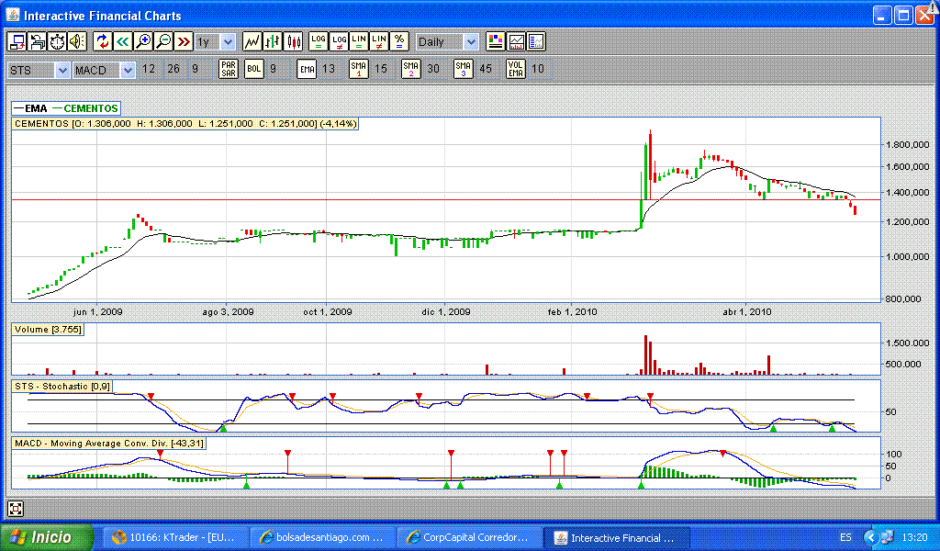Viewport: 940px width, 551px height.
Task: Toggle the VOL EMA indicator
Action: coord(515,69)
